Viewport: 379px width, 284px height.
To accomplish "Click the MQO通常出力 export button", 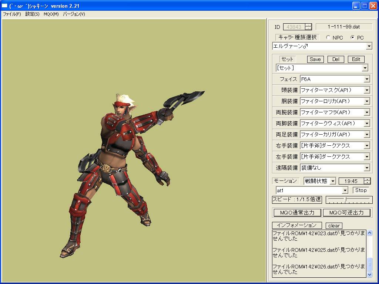I will [297, 213].
